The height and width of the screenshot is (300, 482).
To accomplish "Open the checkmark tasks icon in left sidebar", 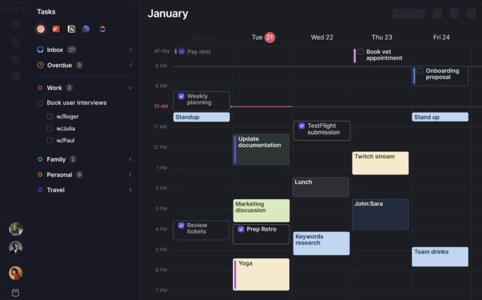I will (16, 25).
